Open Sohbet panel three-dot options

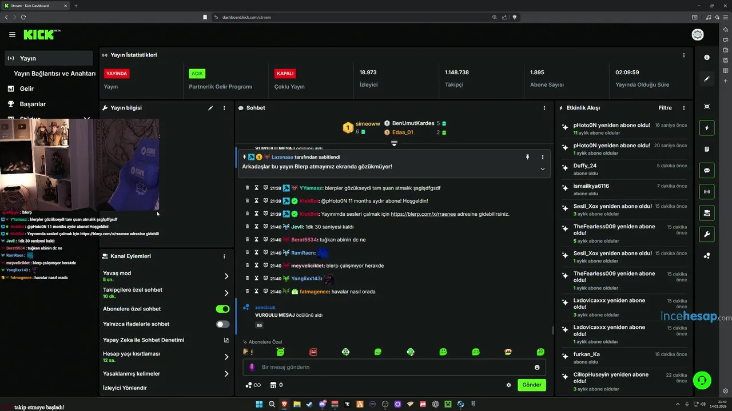click(x=544, y=108)
